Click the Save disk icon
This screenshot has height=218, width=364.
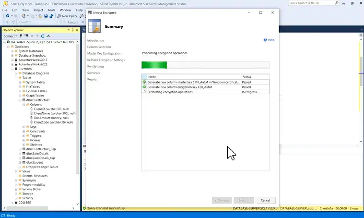pos(46,16)
